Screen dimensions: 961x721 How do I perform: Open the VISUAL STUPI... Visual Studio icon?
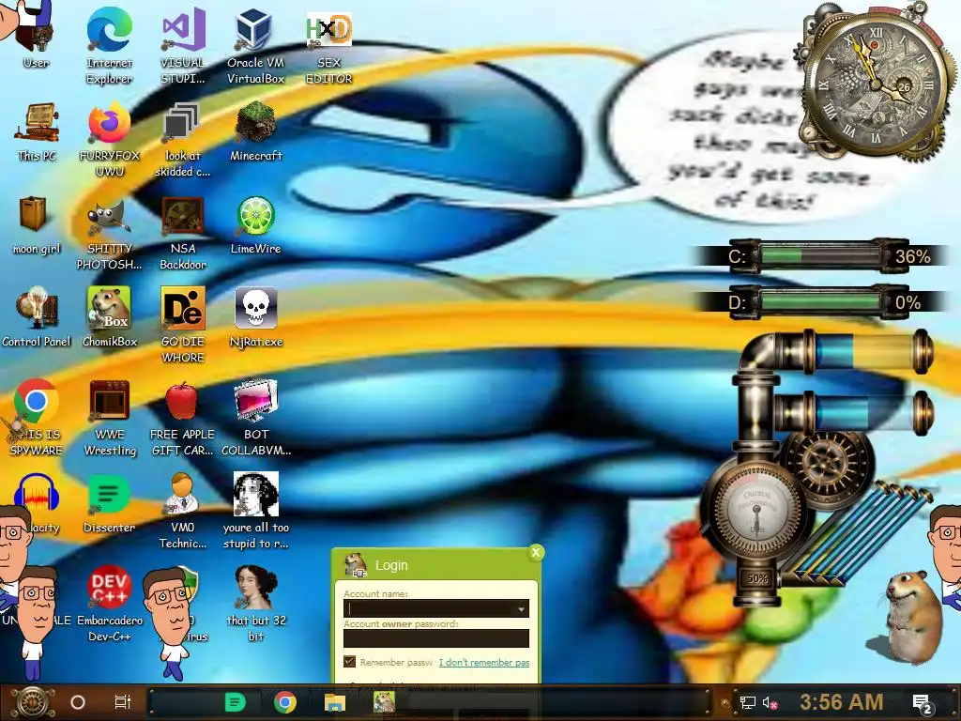click(x=182, y=44)
